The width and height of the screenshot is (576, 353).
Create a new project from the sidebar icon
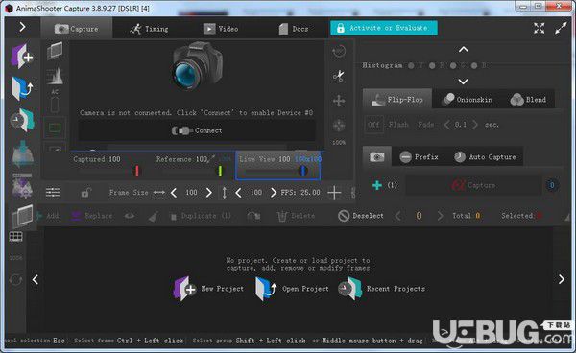click(22, 56)
